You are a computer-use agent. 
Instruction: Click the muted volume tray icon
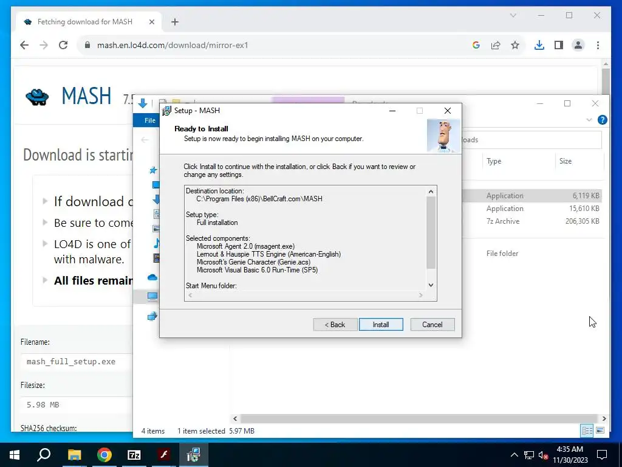(543, 455)
